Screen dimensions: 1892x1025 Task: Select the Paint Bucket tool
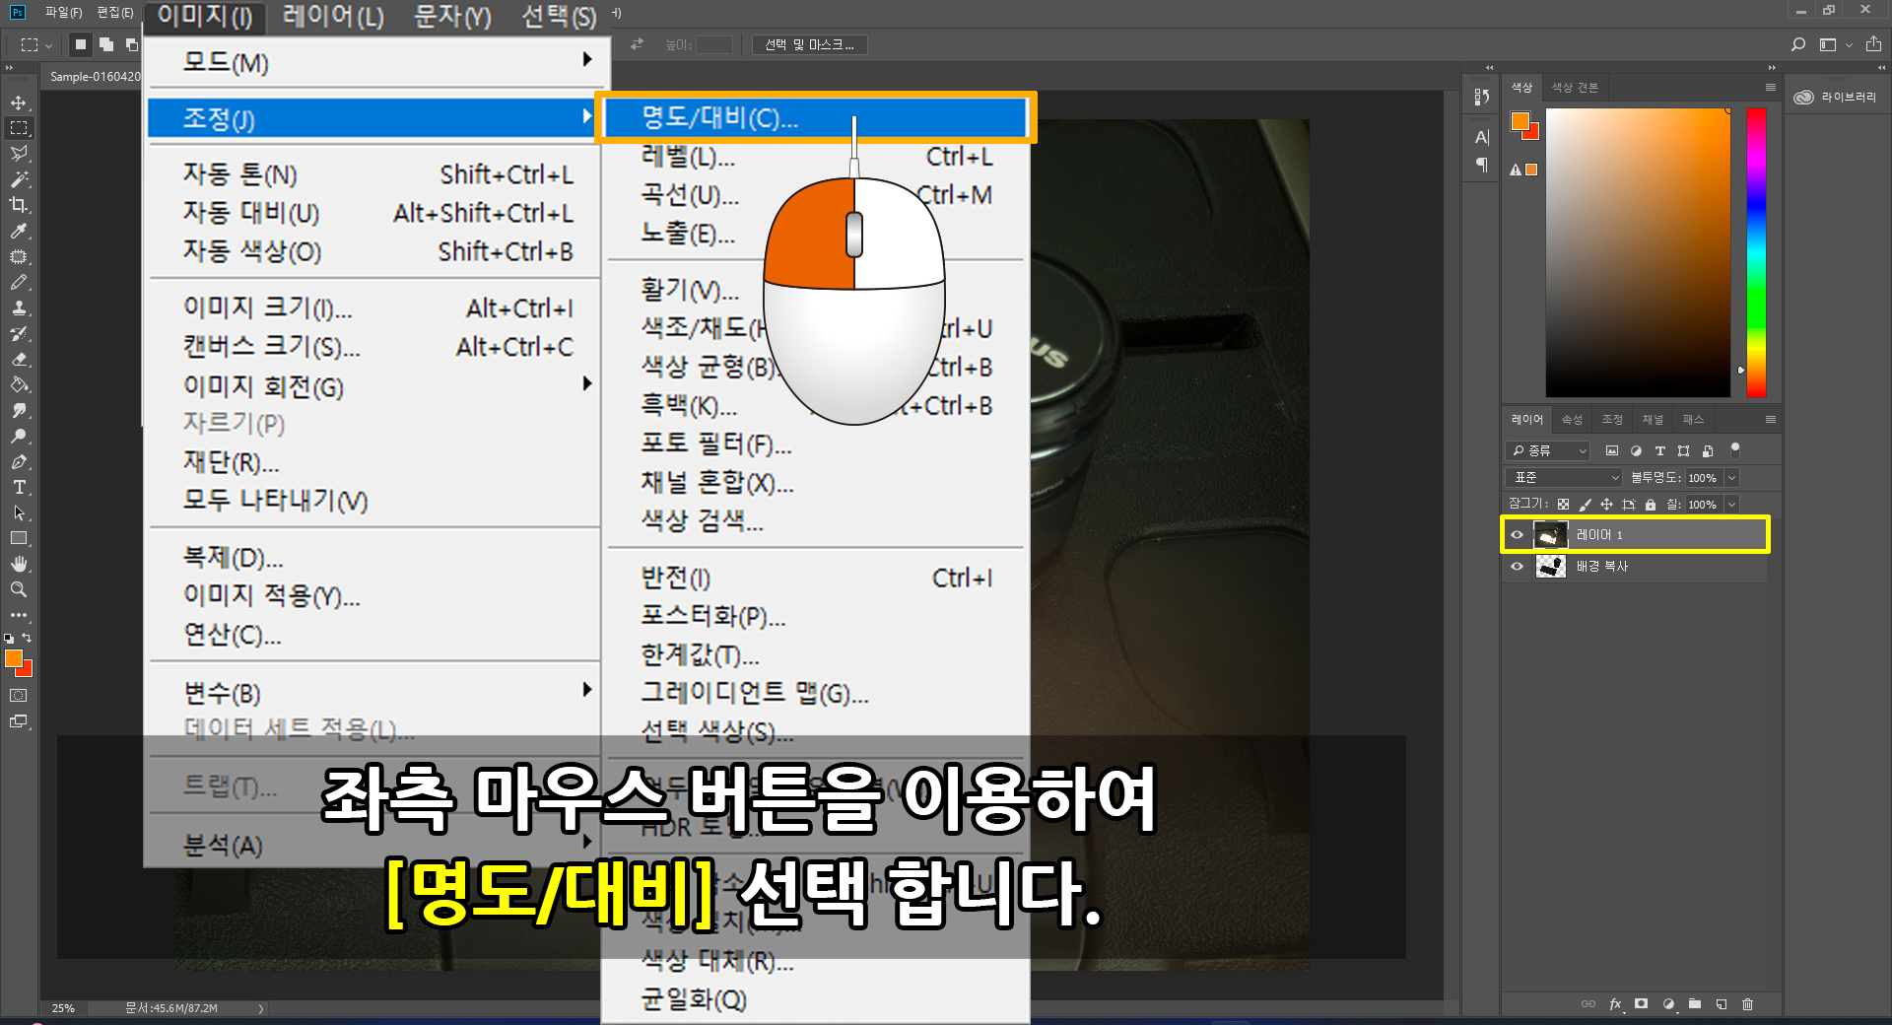19,384
